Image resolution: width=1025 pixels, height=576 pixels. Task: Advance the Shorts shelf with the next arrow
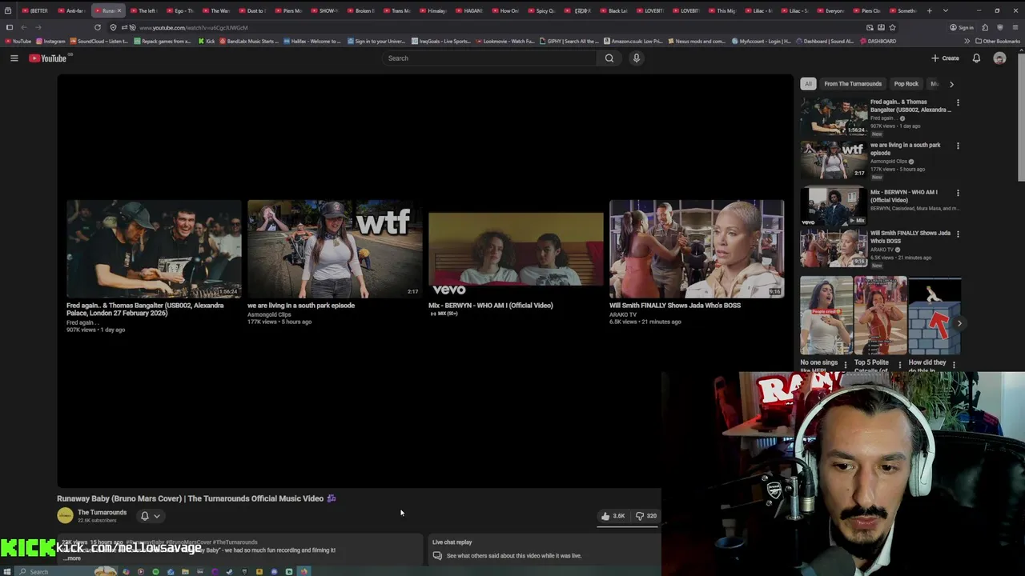tap(959, 323)
